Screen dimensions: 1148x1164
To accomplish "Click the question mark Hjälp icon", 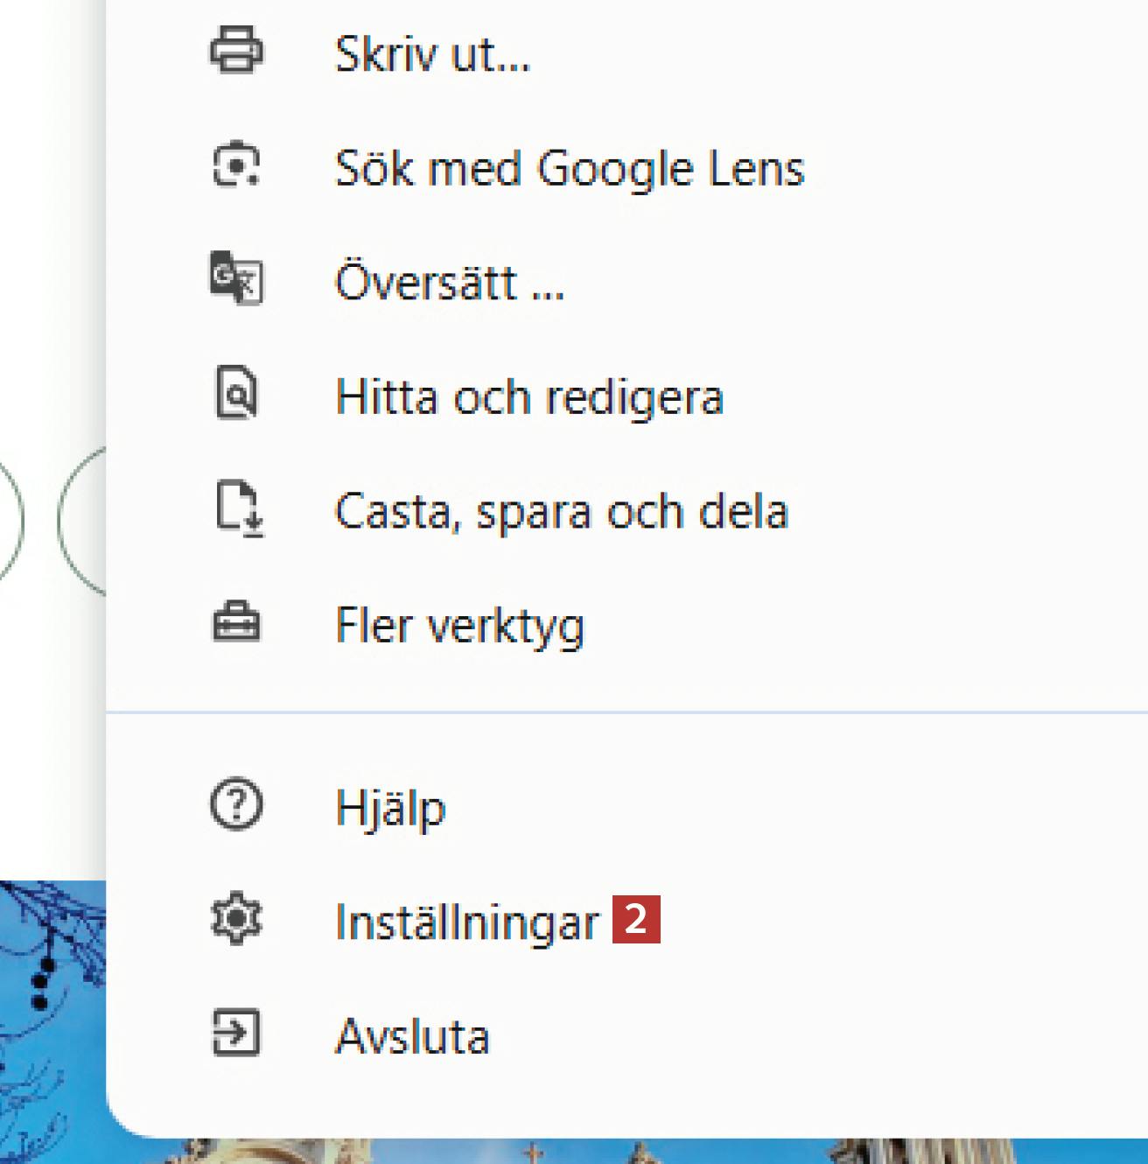I will pos(236,804).
